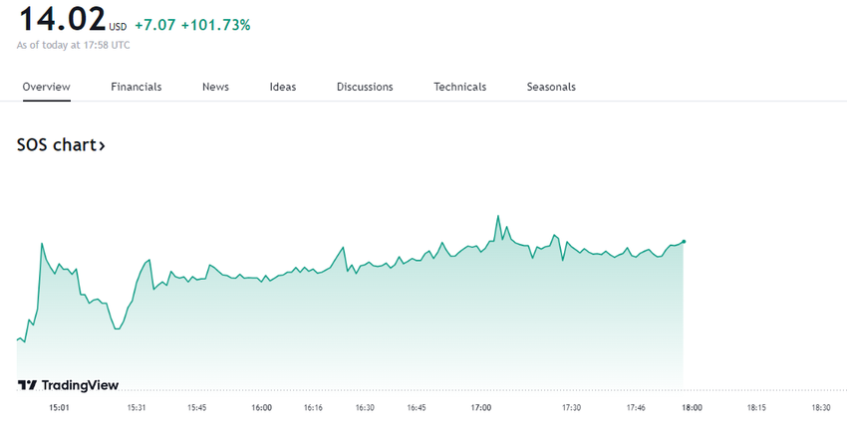Click the +101.73% percentage change

coord(216,23)
